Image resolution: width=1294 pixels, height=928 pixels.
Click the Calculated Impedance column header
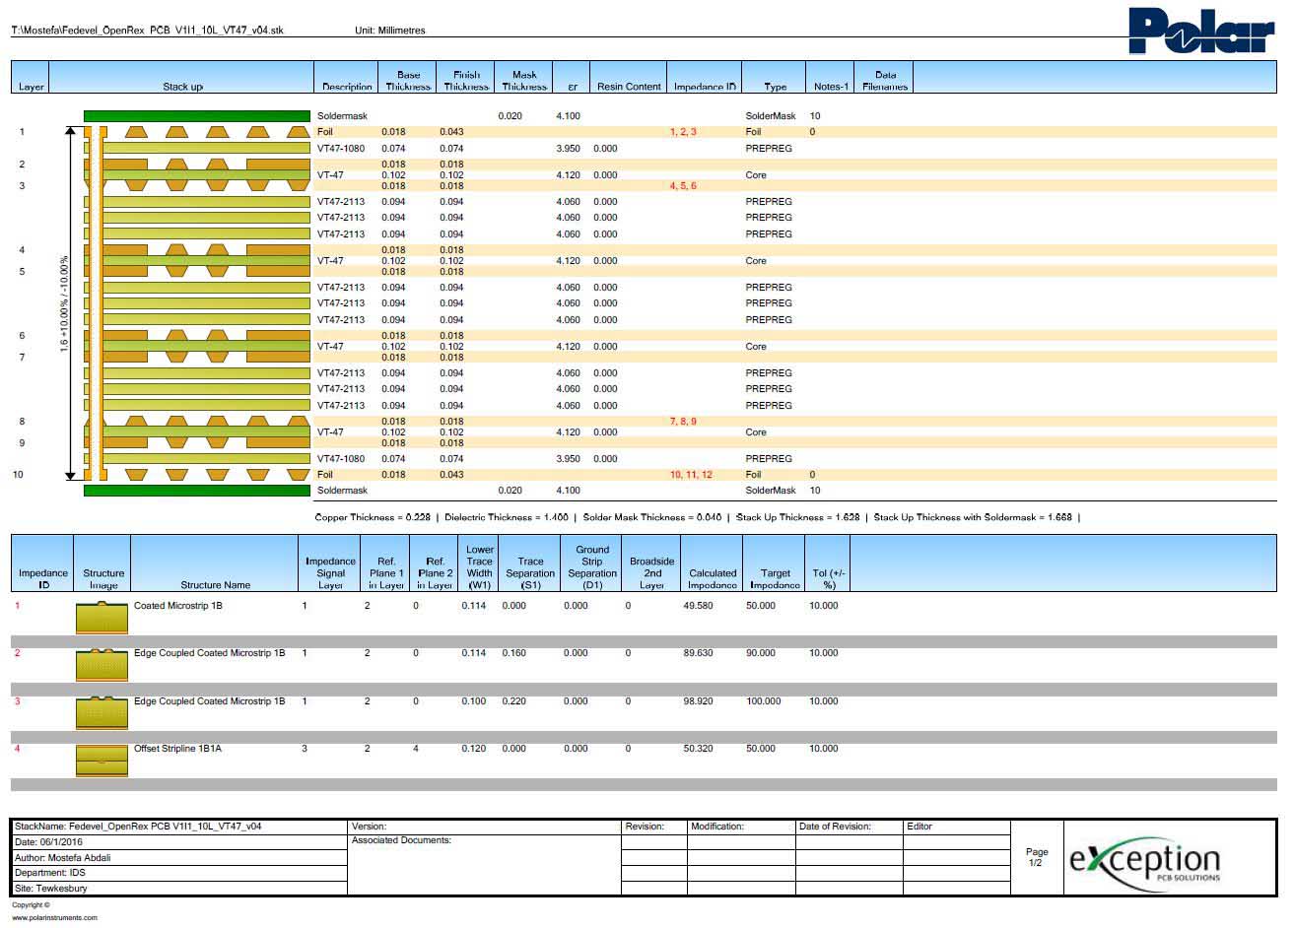713,579
